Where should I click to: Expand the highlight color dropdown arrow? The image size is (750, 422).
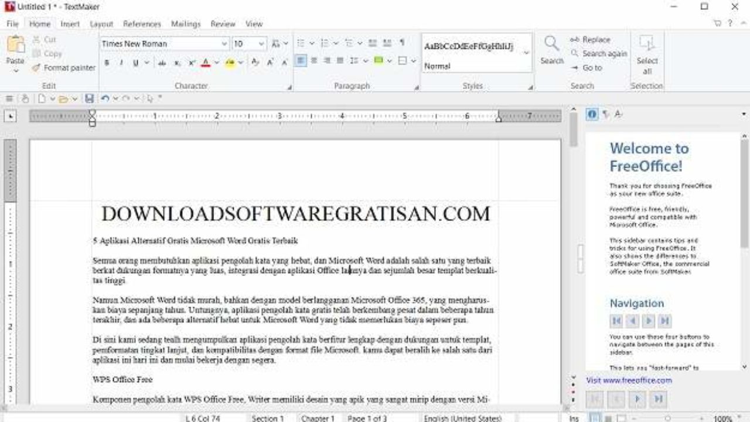(x=240, y=62)
